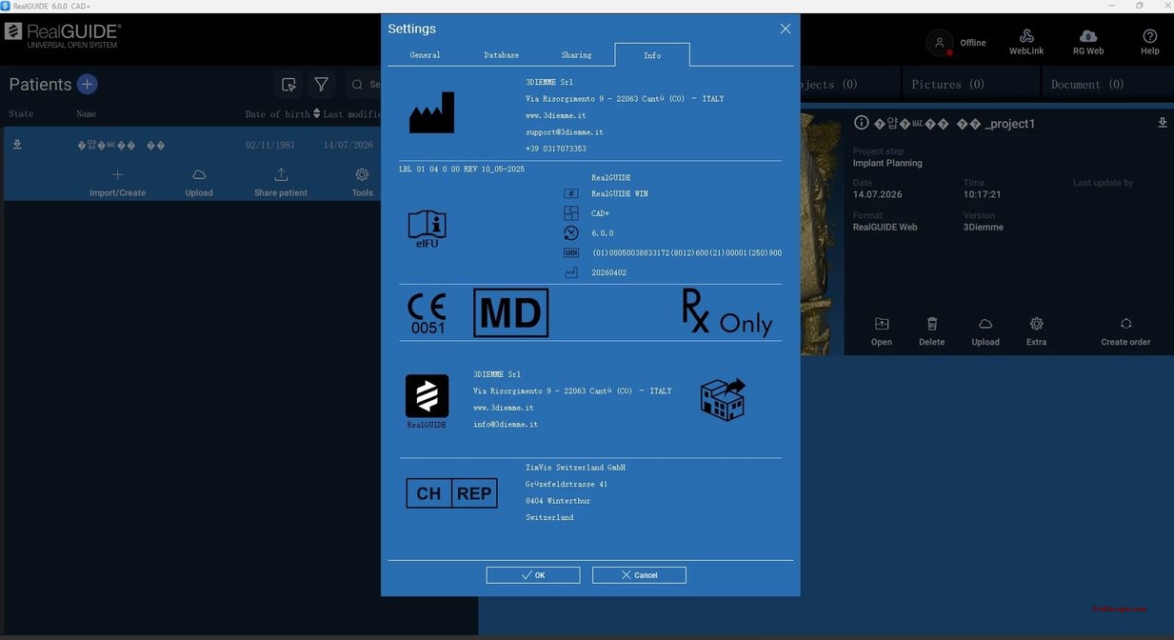Click the patient date 02/11/1981
Image resolution: width=1174 pixels, height=640 pixels.
tap(272, 145)
